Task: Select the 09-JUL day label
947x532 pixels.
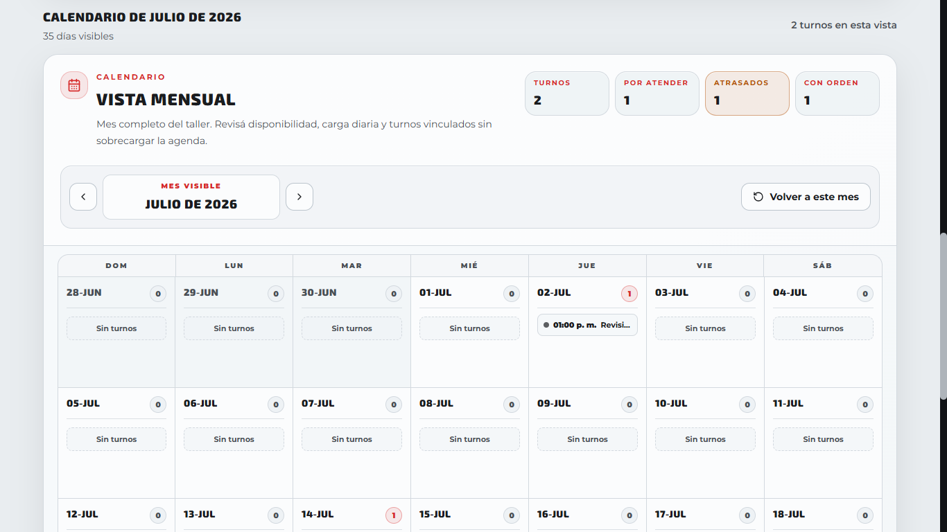Action: pos(554,403)
